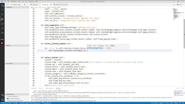Toggle User Uncaught Exceptions checkbox

[8, 101]
